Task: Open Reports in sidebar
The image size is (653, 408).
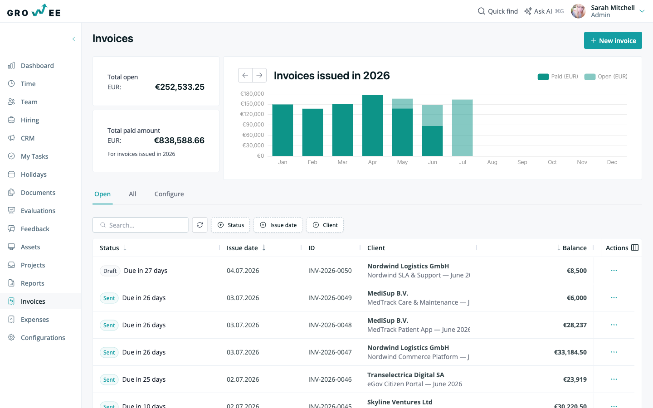Action: (33, 283)
